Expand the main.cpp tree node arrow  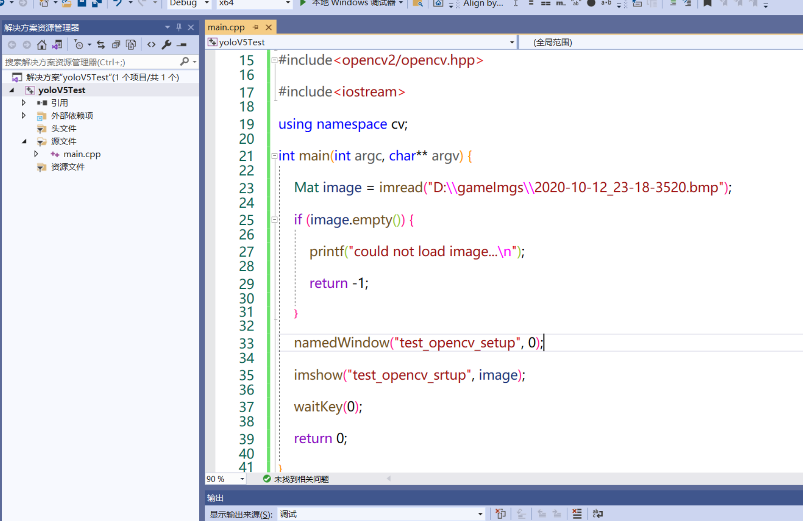(36, 154)
